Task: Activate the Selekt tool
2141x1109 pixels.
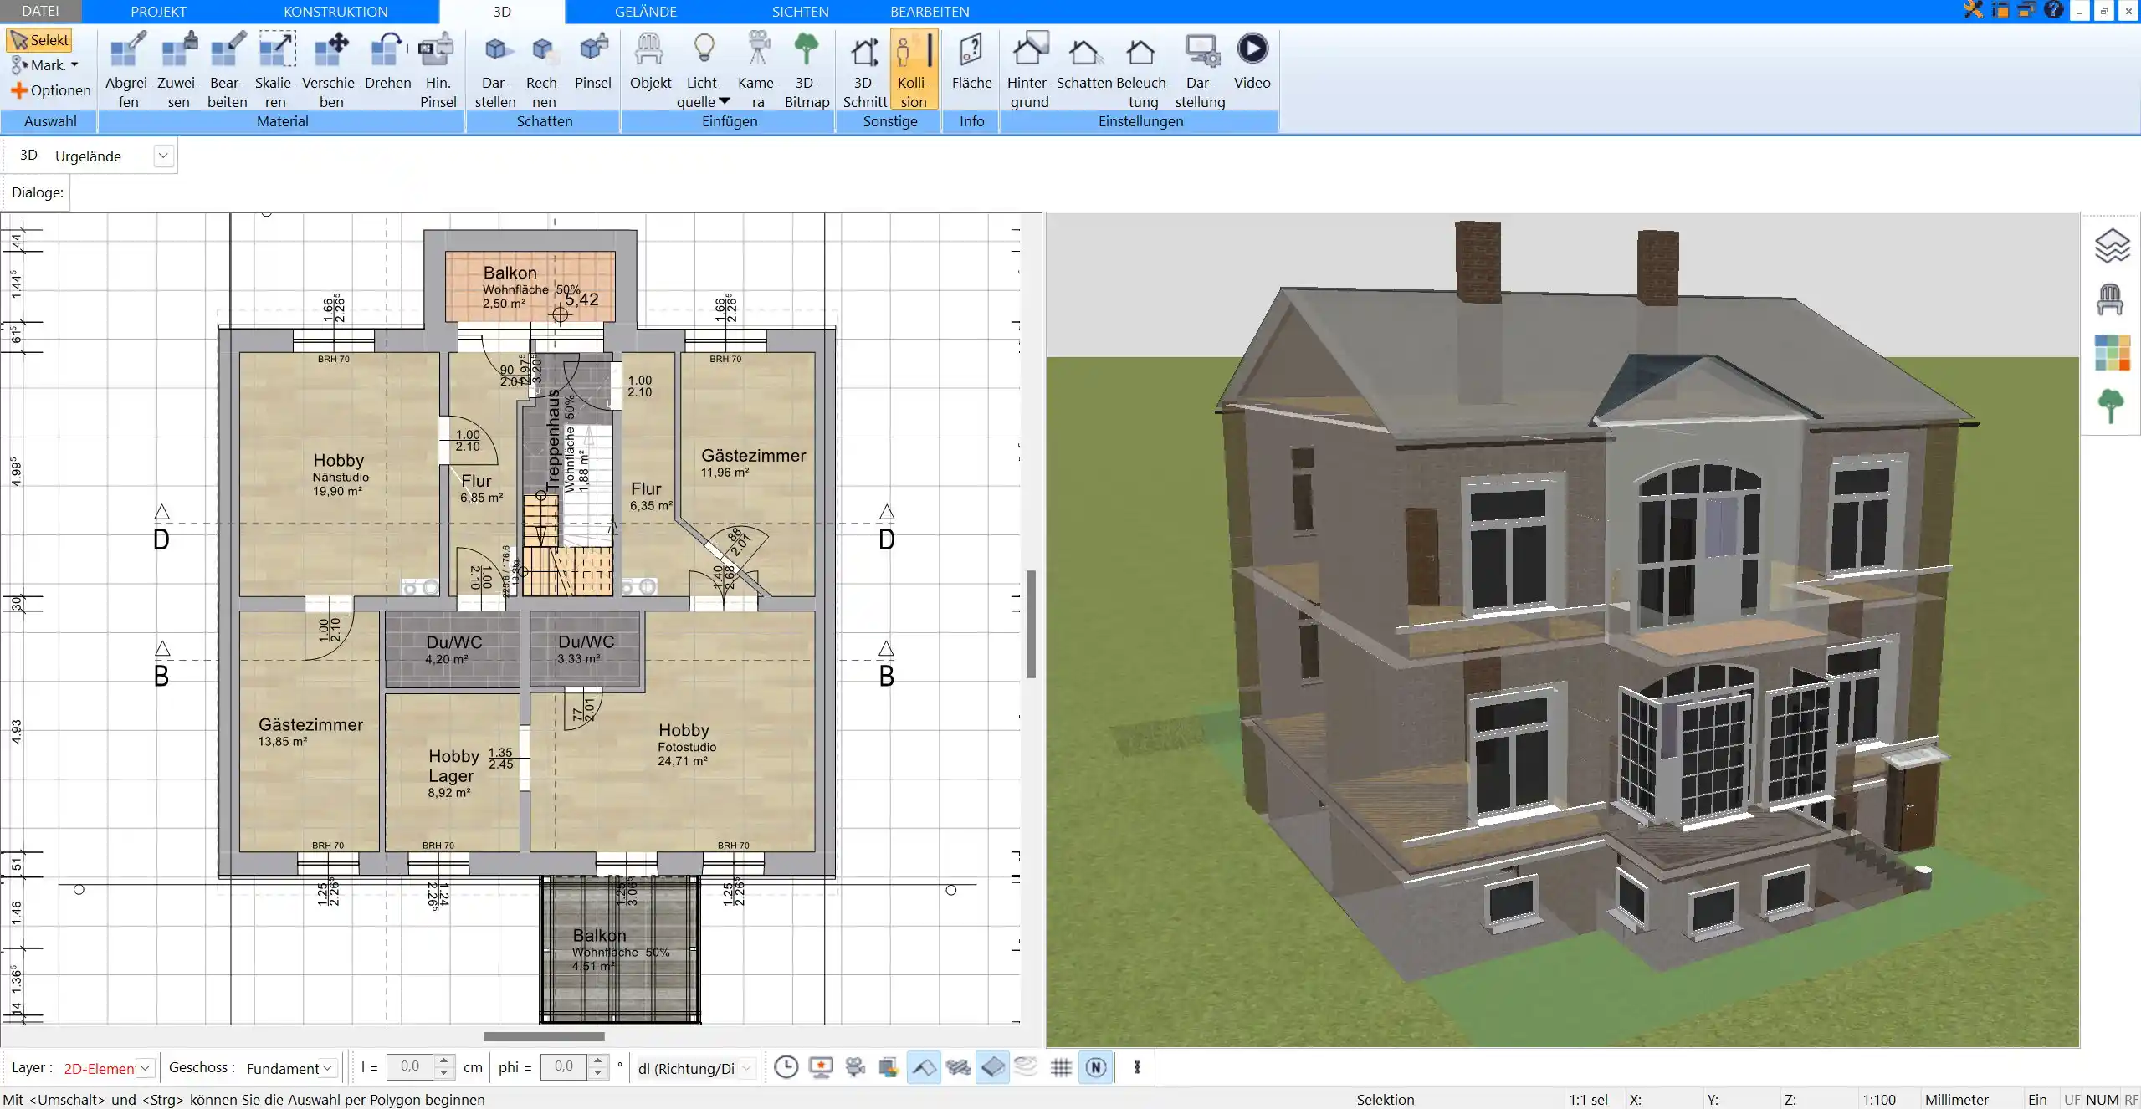Action: tap(39, 40)
